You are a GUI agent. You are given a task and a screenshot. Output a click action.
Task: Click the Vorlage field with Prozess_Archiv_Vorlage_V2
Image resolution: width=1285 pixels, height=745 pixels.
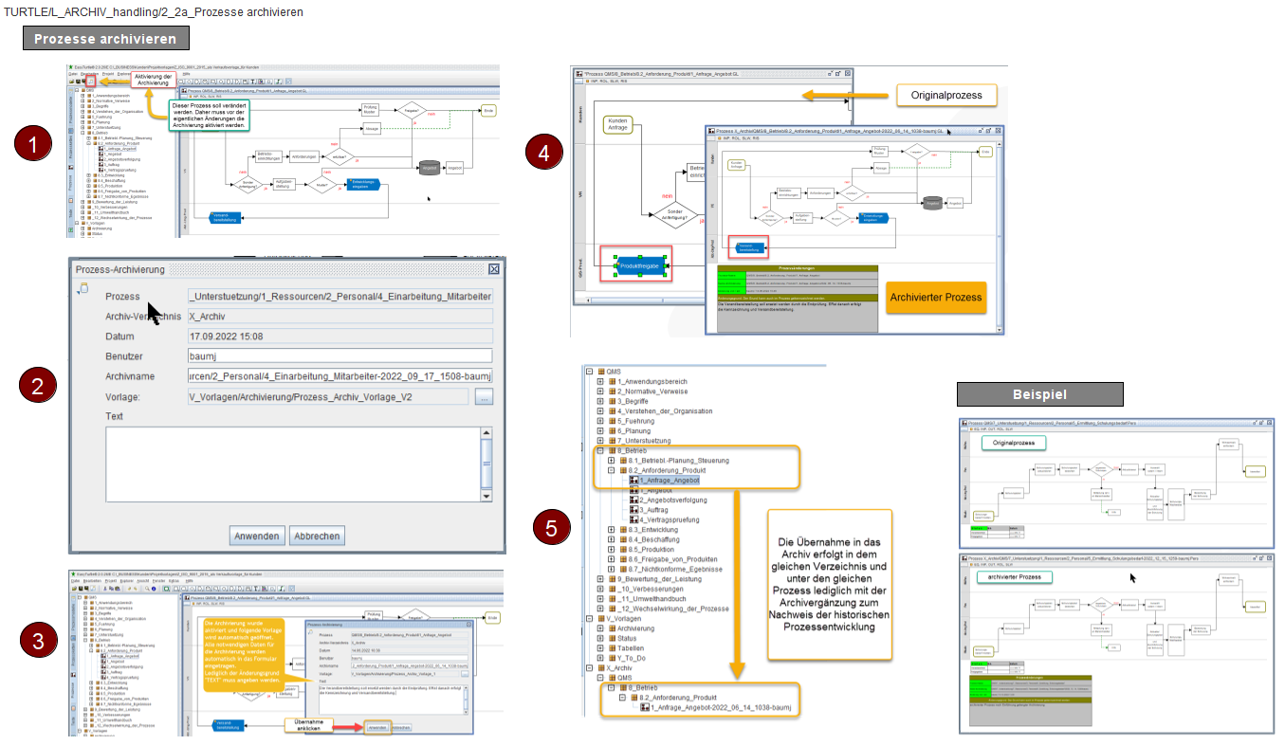(x=328, y=397)
